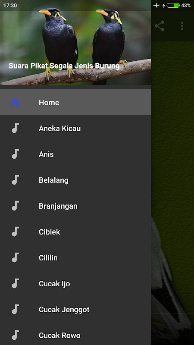
Task: Tap the Belalang menu label
Action: point(53,180)
